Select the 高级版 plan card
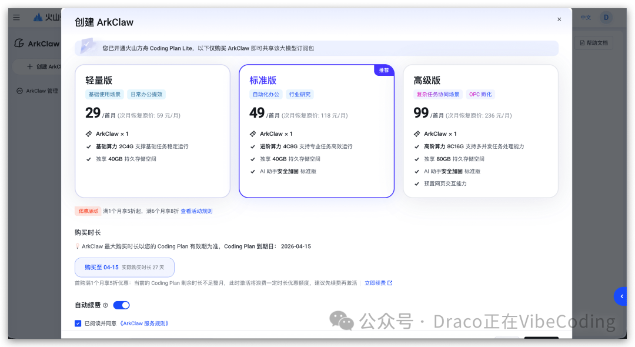This screenshot has width=635, height=347. click(481, 129)
